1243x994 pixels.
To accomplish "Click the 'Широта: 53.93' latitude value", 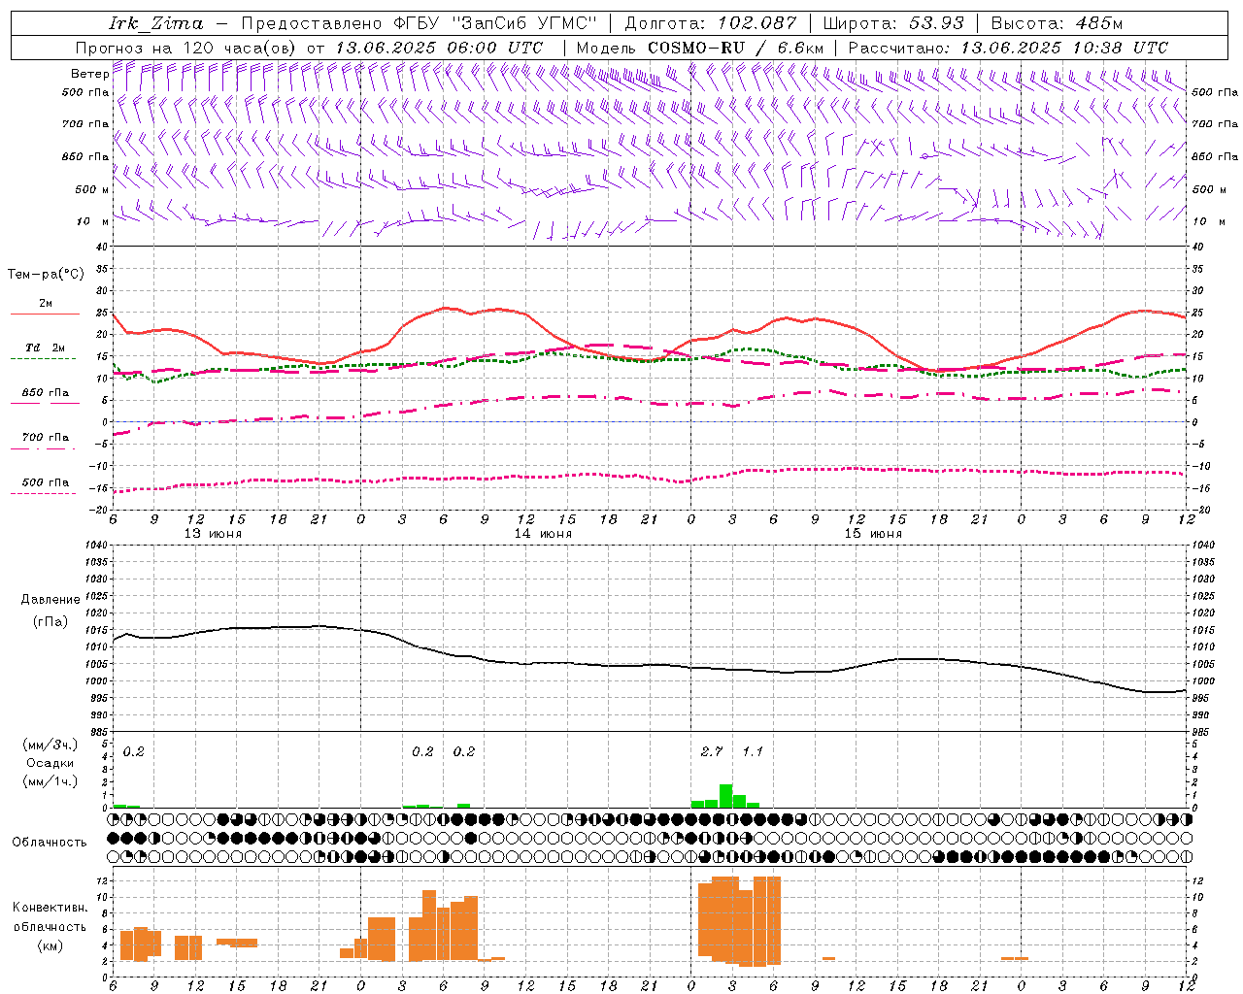I will [893, 23].
